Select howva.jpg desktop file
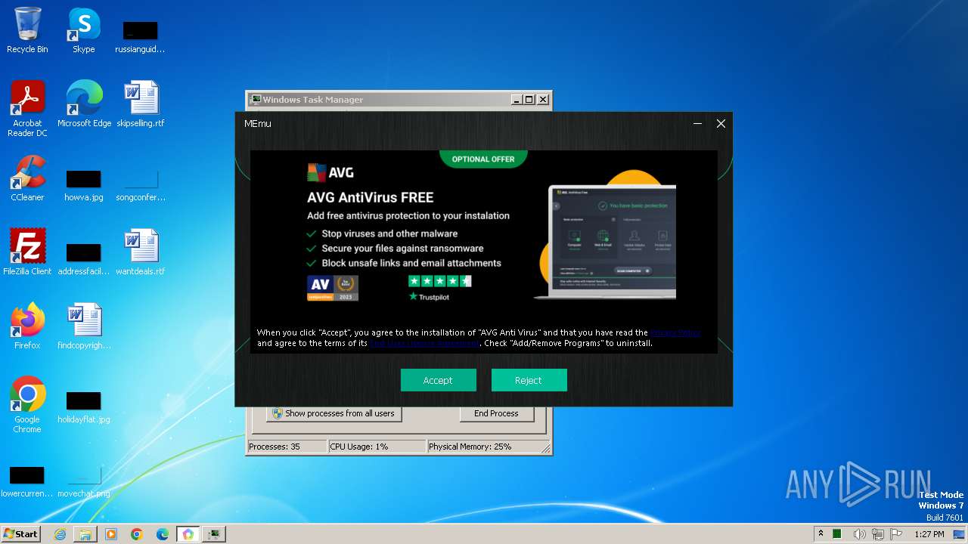Screen dimensions: 968x544 (83, 185)
